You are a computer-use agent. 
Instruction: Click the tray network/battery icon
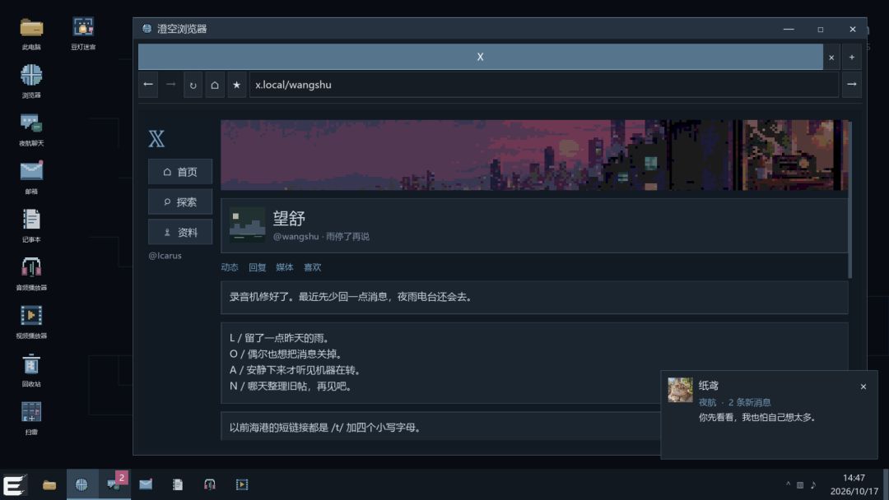800,484
